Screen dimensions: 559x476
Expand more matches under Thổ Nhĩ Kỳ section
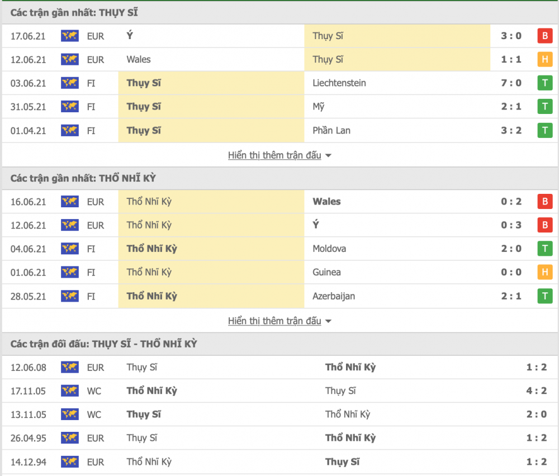click(274, 321)
